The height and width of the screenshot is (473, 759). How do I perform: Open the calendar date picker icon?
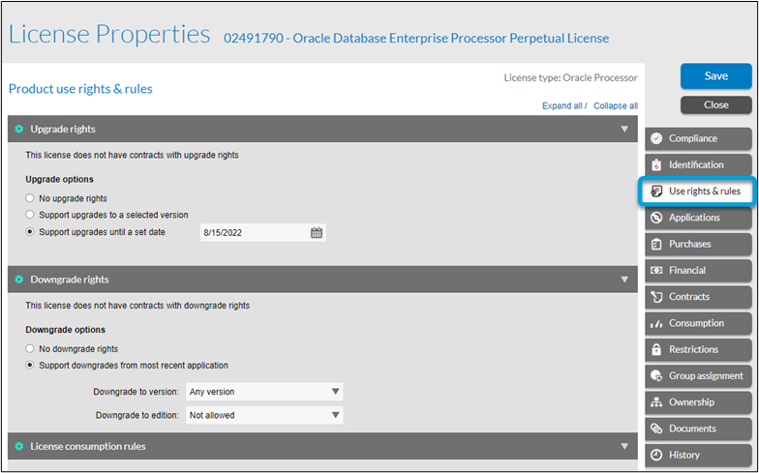(x=317, y=232)
